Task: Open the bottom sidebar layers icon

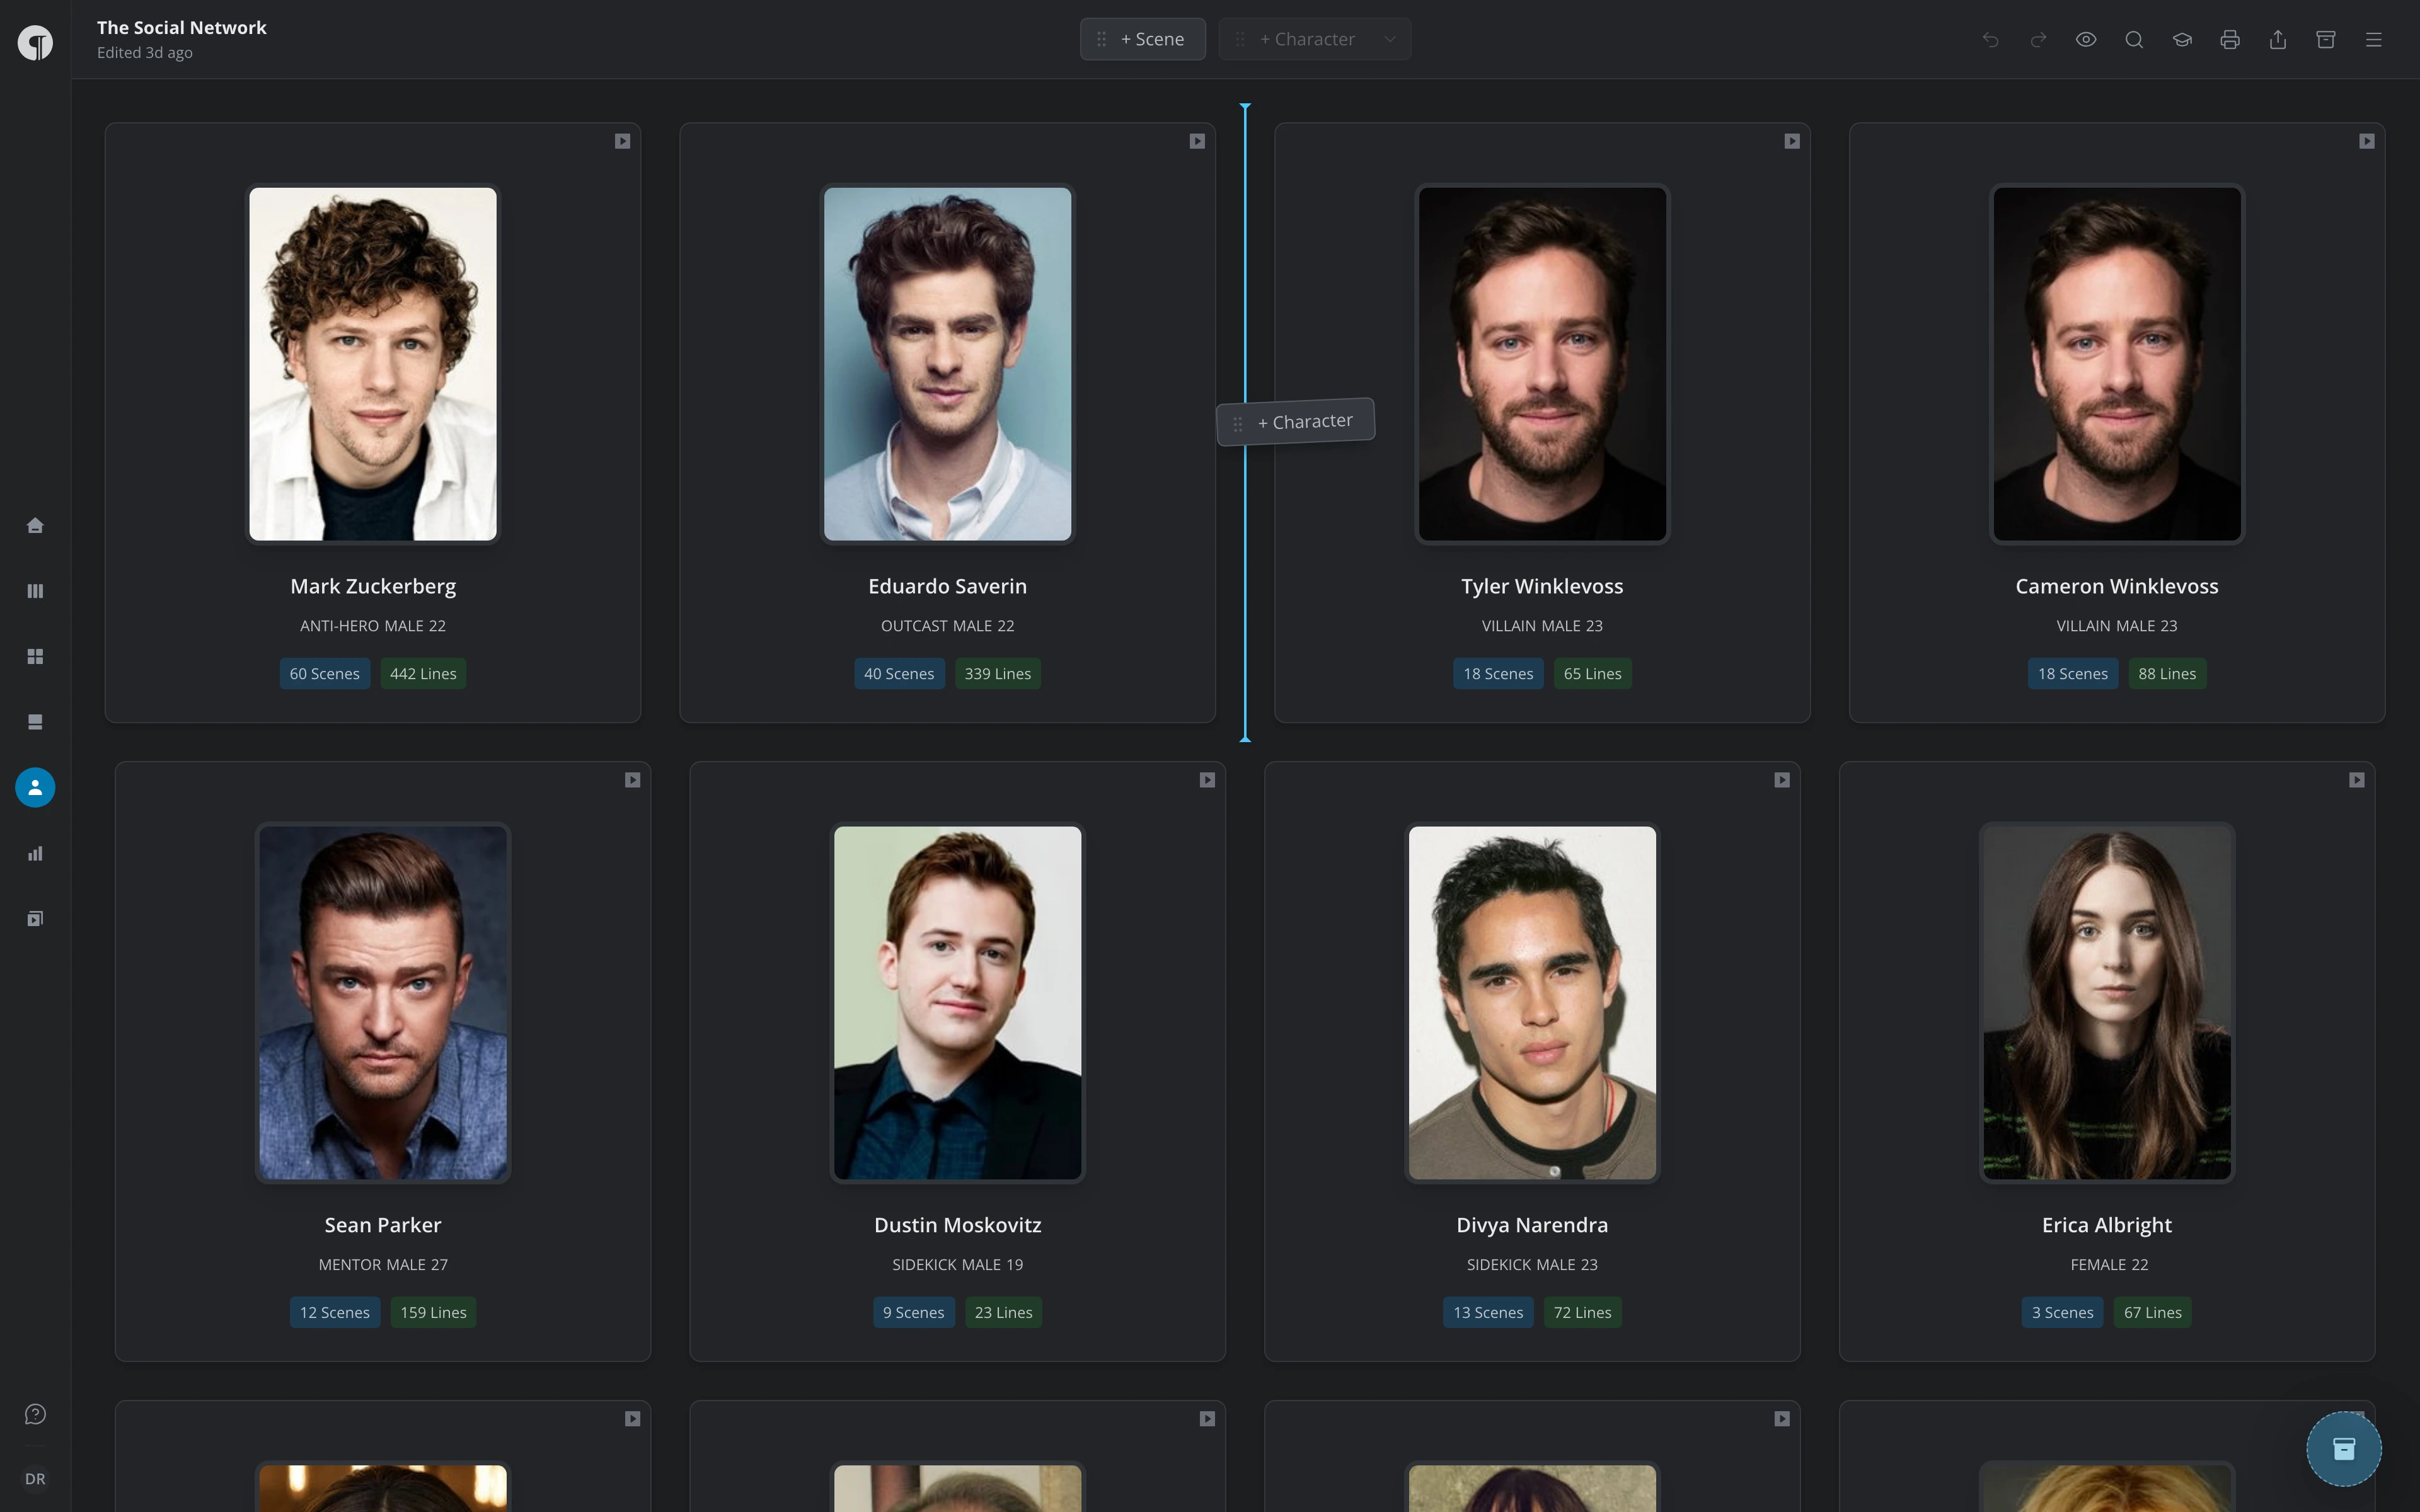Action: 35,919
